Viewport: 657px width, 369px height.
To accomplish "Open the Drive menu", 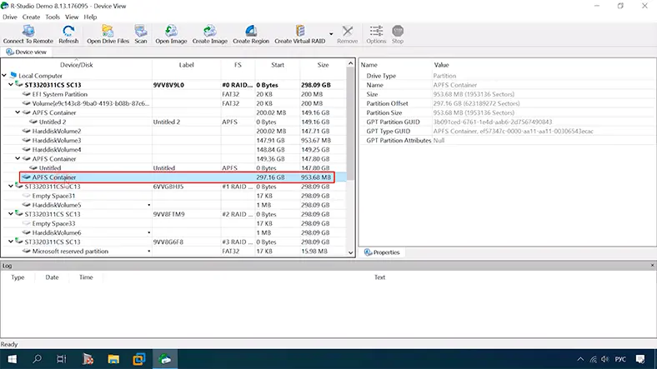I will point(10,17).
